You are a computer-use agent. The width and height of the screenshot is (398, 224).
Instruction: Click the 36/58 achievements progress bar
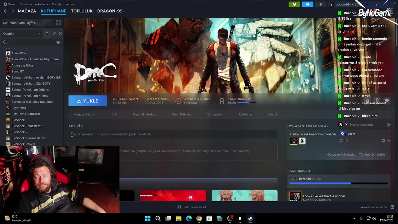pos(339,184)
